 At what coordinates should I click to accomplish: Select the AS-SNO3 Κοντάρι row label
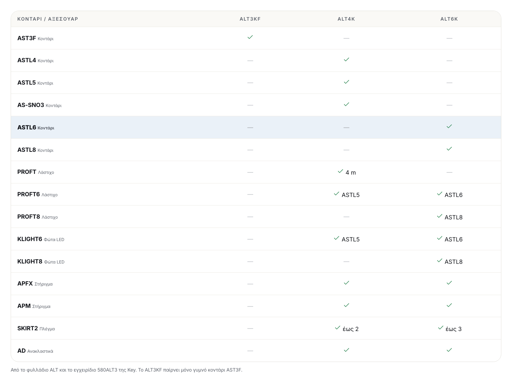tap(39, 105)
